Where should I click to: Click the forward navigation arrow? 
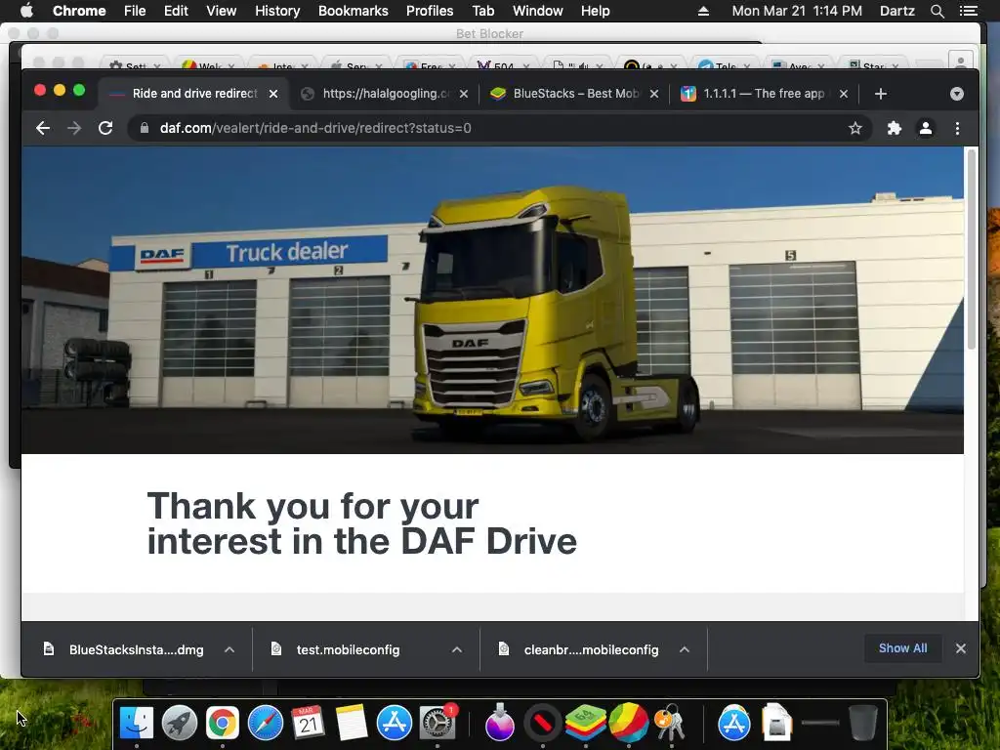click(x=74, y=128)
